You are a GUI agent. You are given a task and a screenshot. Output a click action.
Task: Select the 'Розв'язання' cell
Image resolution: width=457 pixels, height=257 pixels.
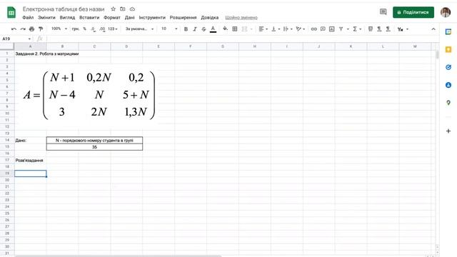pos(30,160)
